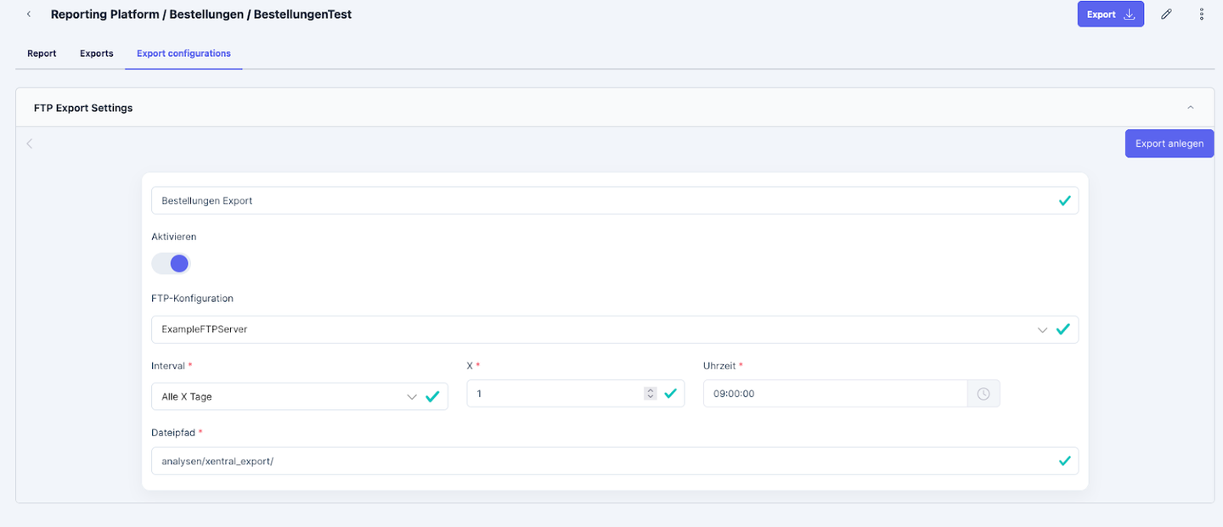Viewport: 1223px width, 527px height.
Task: Click the green checkmark in the X field
Action: pos(670,393)
